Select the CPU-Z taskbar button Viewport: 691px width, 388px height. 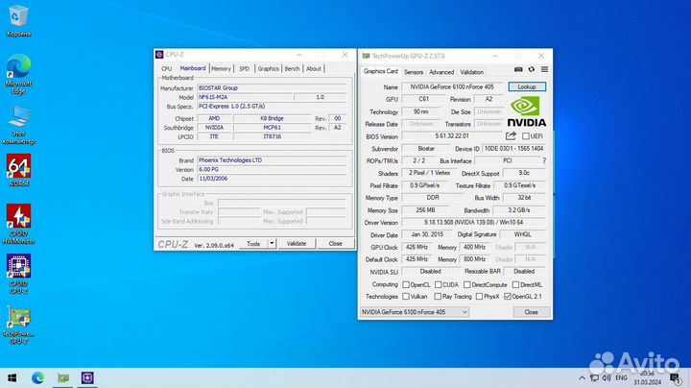[87, 377]
